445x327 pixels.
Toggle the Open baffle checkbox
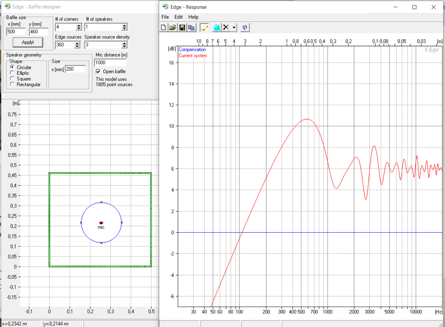[98, 72]
